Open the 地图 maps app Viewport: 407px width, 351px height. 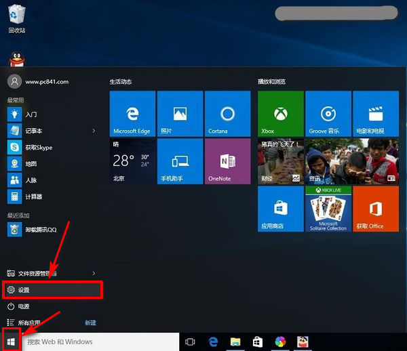pos(52,164)
